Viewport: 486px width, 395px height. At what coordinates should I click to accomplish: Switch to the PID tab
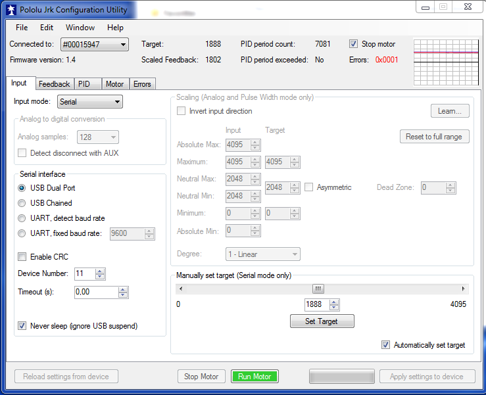(87, 84)
